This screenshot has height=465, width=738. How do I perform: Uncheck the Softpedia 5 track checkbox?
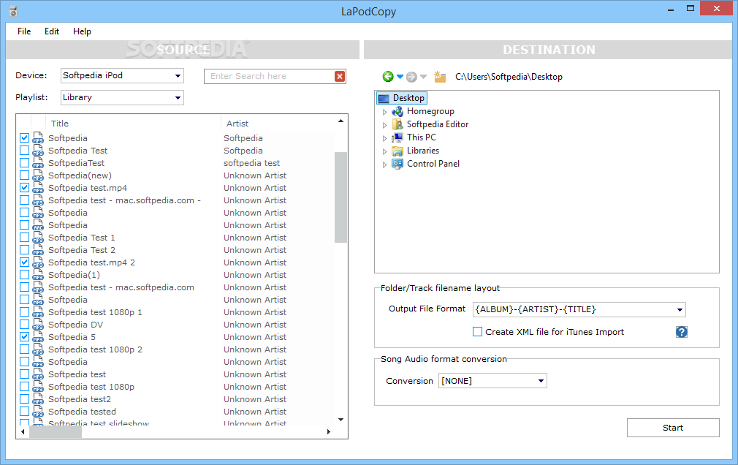[24, 337]
